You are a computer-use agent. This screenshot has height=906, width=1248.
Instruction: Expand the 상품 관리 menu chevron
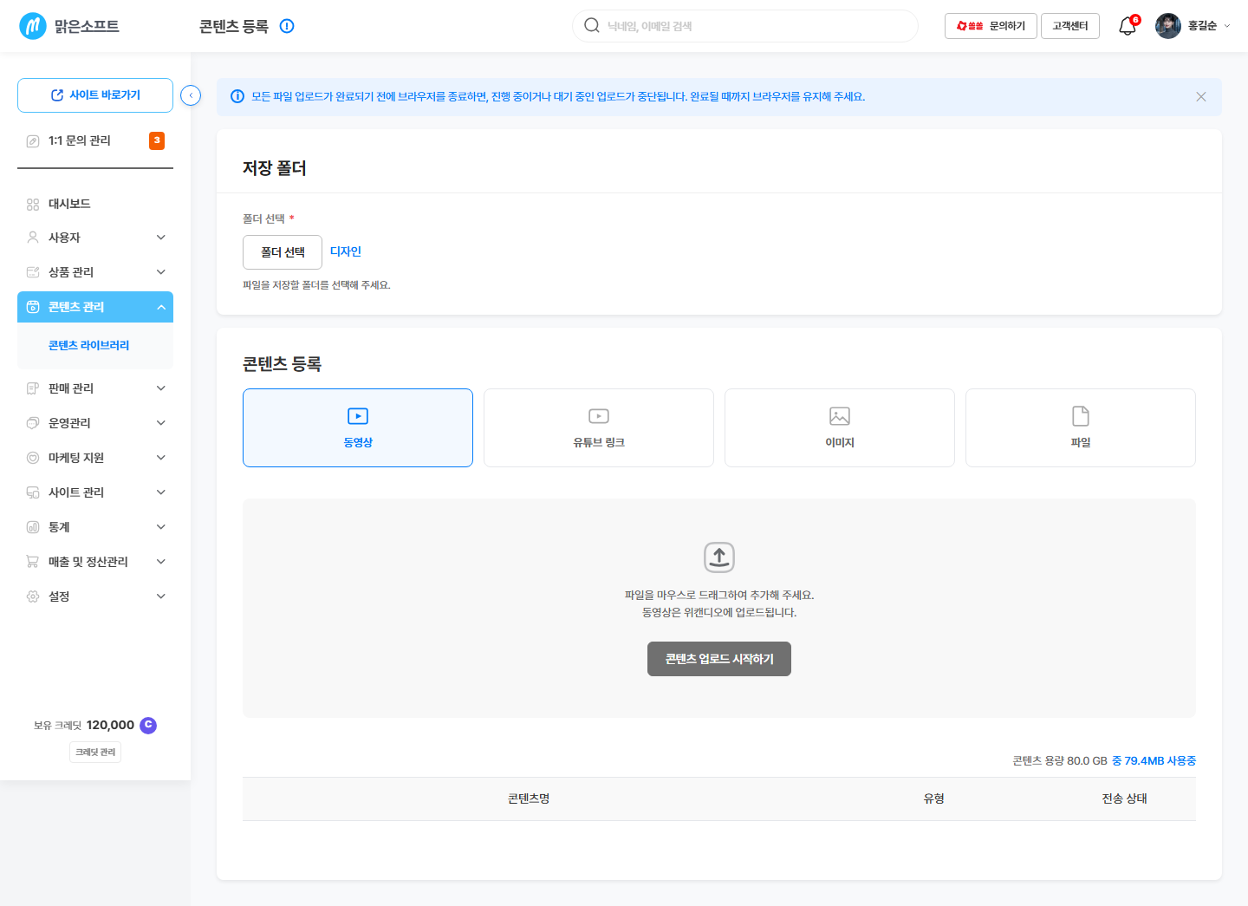point(161,272)
